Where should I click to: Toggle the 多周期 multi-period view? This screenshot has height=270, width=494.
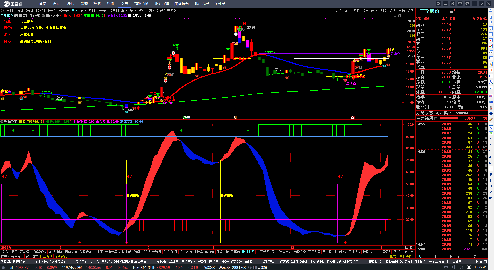tap(160, 11)
